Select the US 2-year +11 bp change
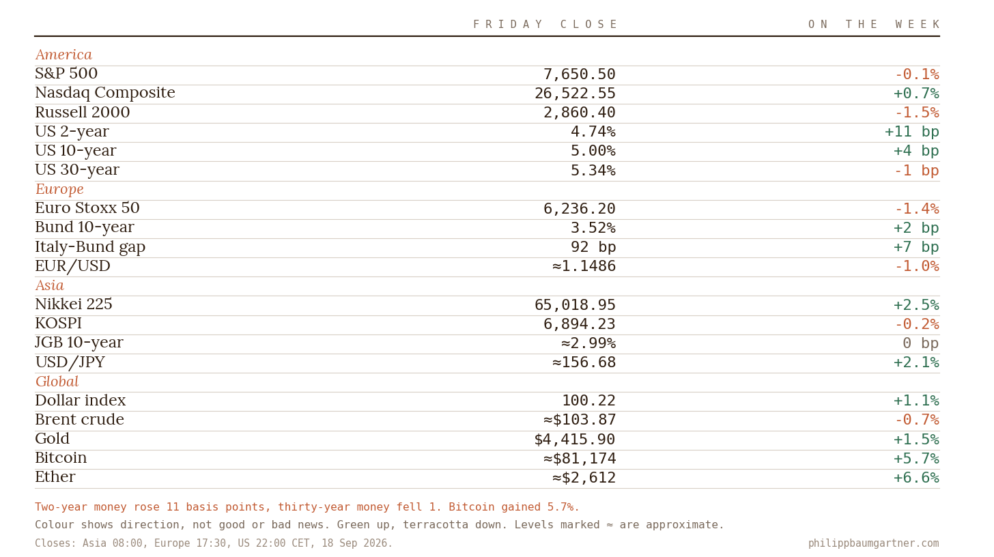Screen dimensions: 994x557 912,132
